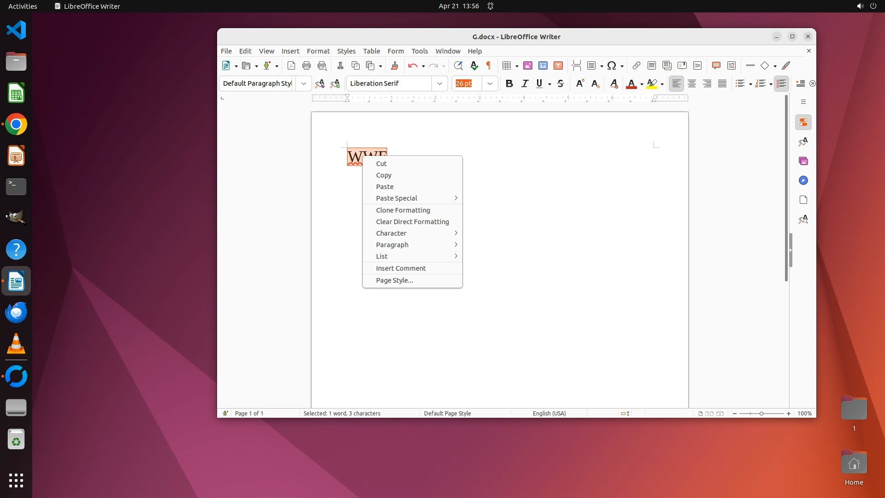Image resolution: width=885 pixels, height=498 pixels.
Task: Expand the font name dropdown
Action: 439,83
